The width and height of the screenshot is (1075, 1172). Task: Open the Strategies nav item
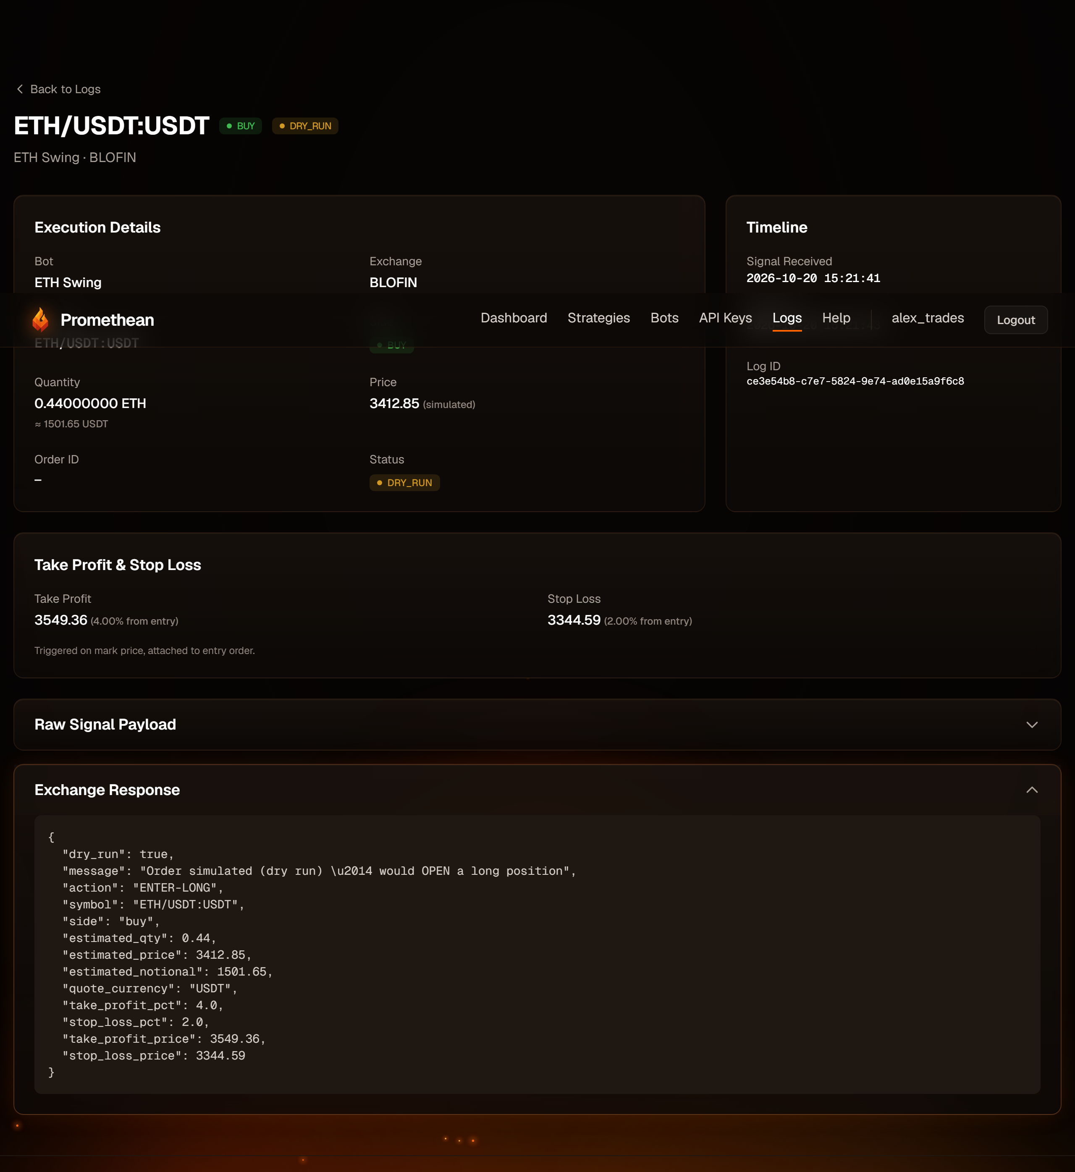598,318
